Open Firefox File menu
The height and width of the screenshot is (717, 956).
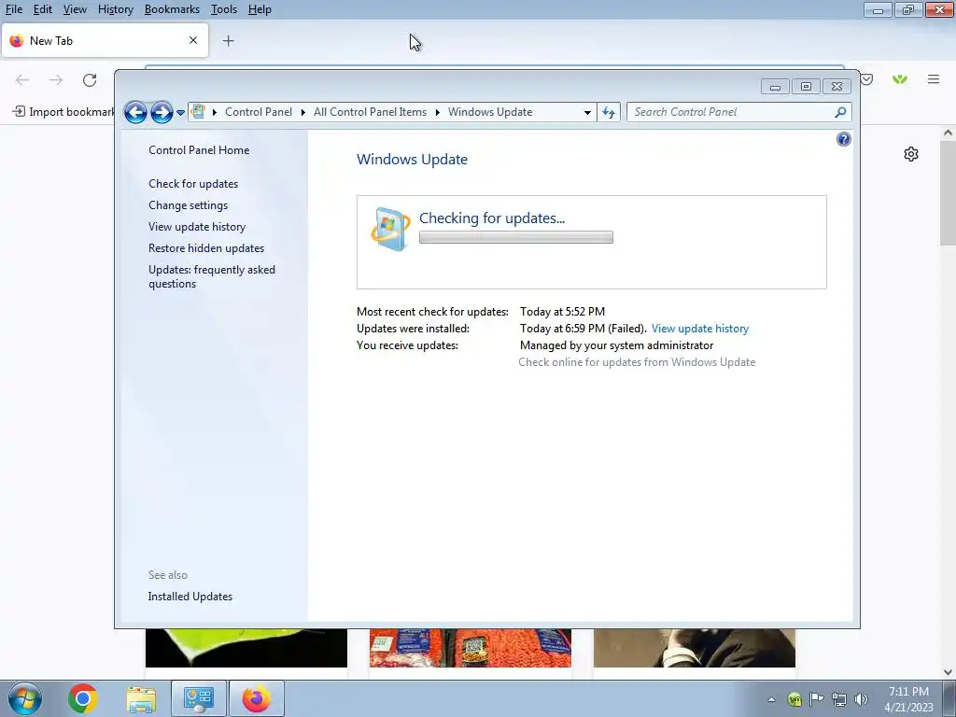point(14,9)
